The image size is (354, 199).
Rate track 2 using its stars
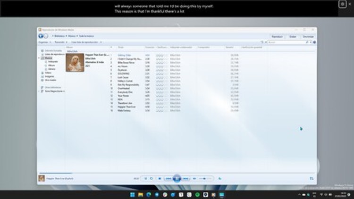click(161, 59)
